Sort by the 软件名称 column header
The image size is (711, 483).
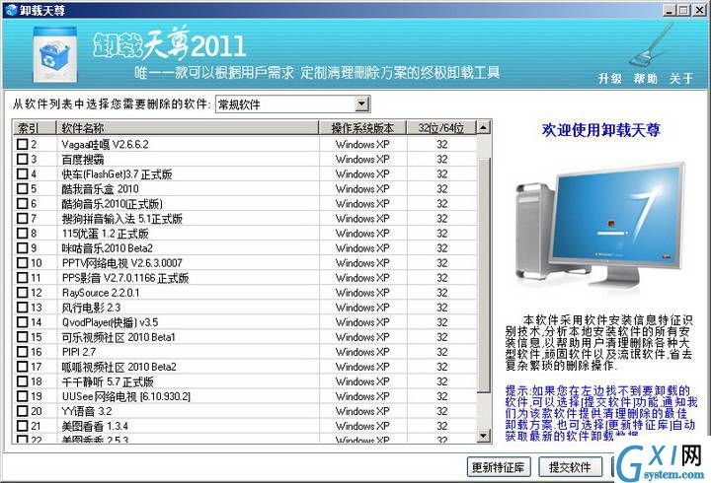pos(188,128)
